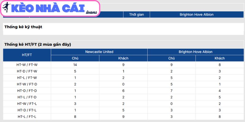245x122 pixels.
Task: Click Brighton Chủ value 5 in HT-L / FT-W row
Action: tap(171, 78)
